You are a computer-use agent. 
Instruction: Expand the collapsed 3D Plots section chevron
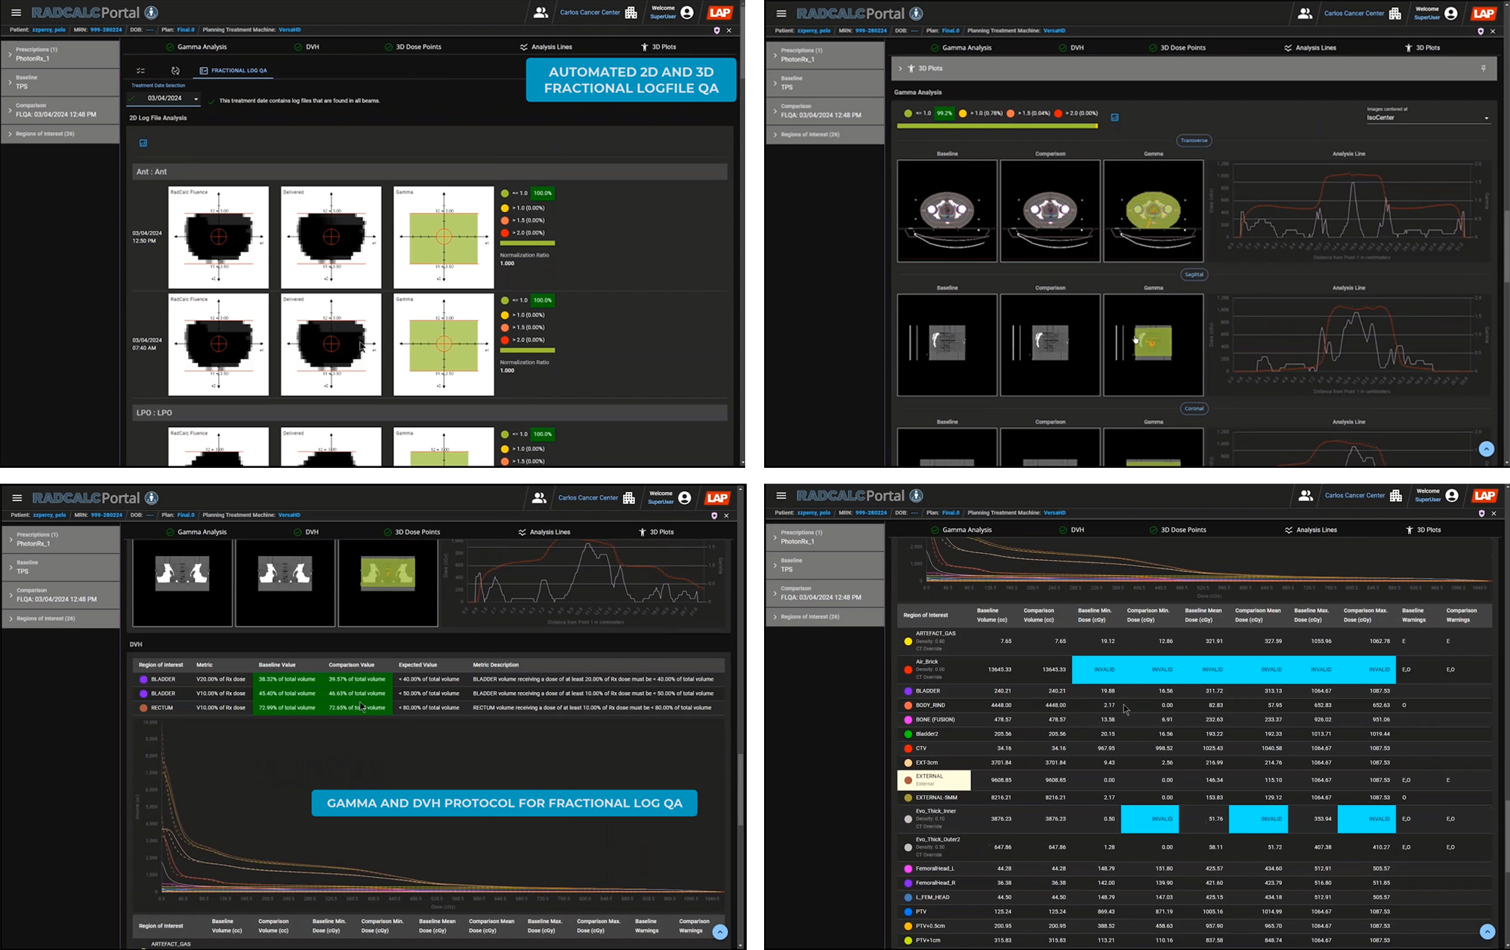900,69
